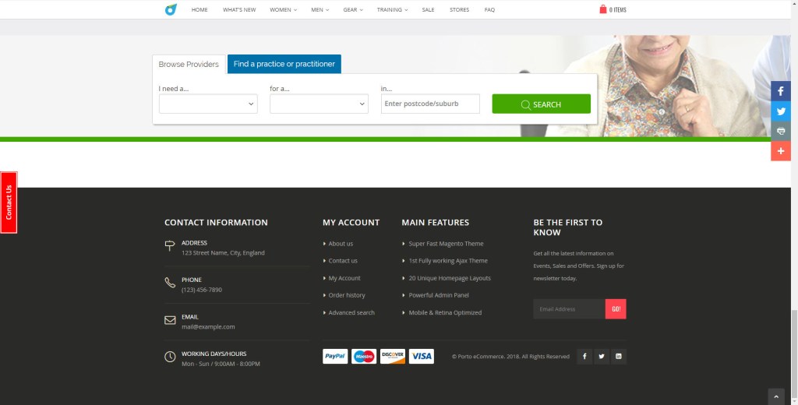Open the Stores menu item

point(460,9)
